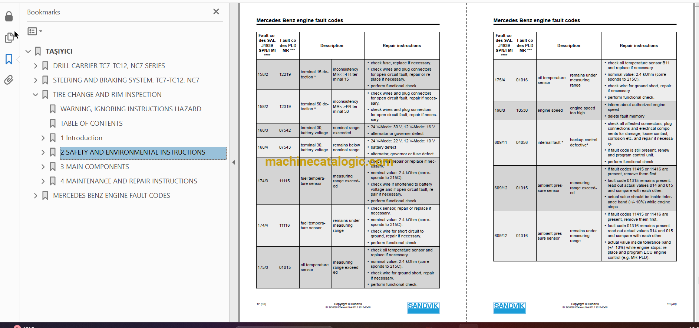Jump to 3 MAIN COMPONENTS bookmark
The height and width of the screenshot is (328, 699).
pos(95,167)
